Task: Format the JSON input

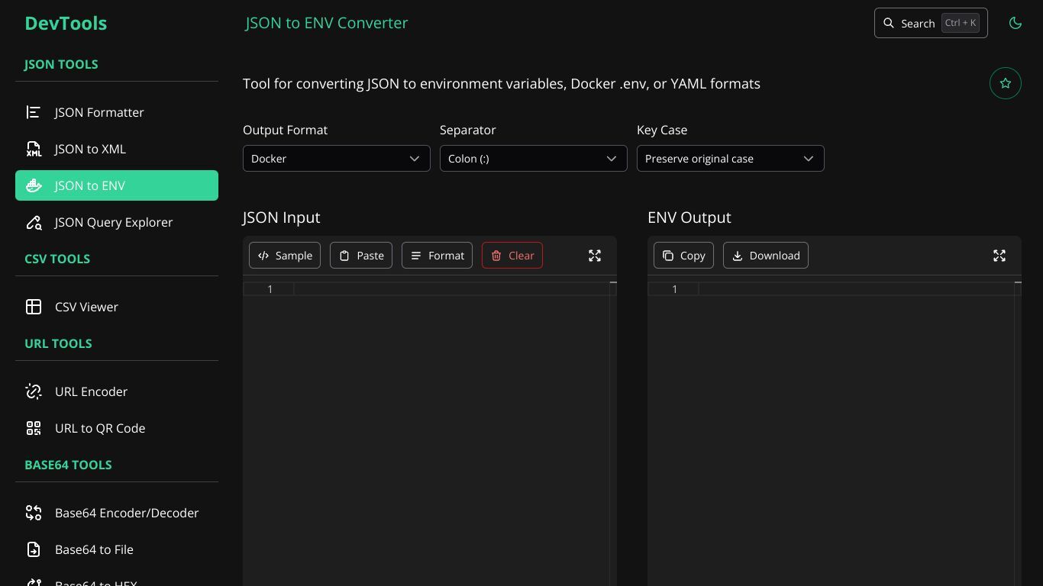Action: click(x=438, y=256)
